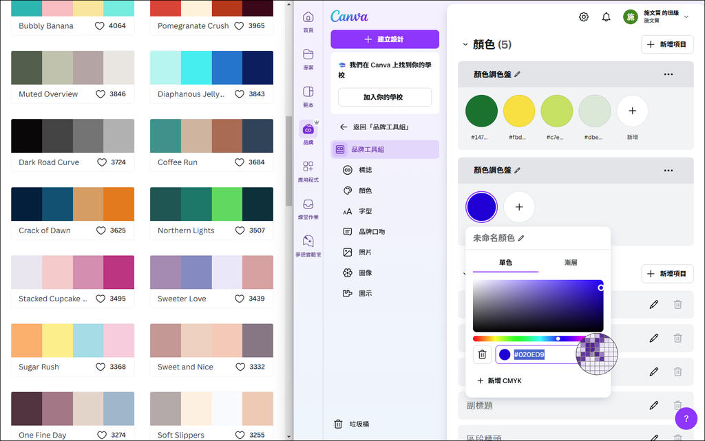
Task: Like the Crack of Dawn palette heart
Action: click(101, 231)
